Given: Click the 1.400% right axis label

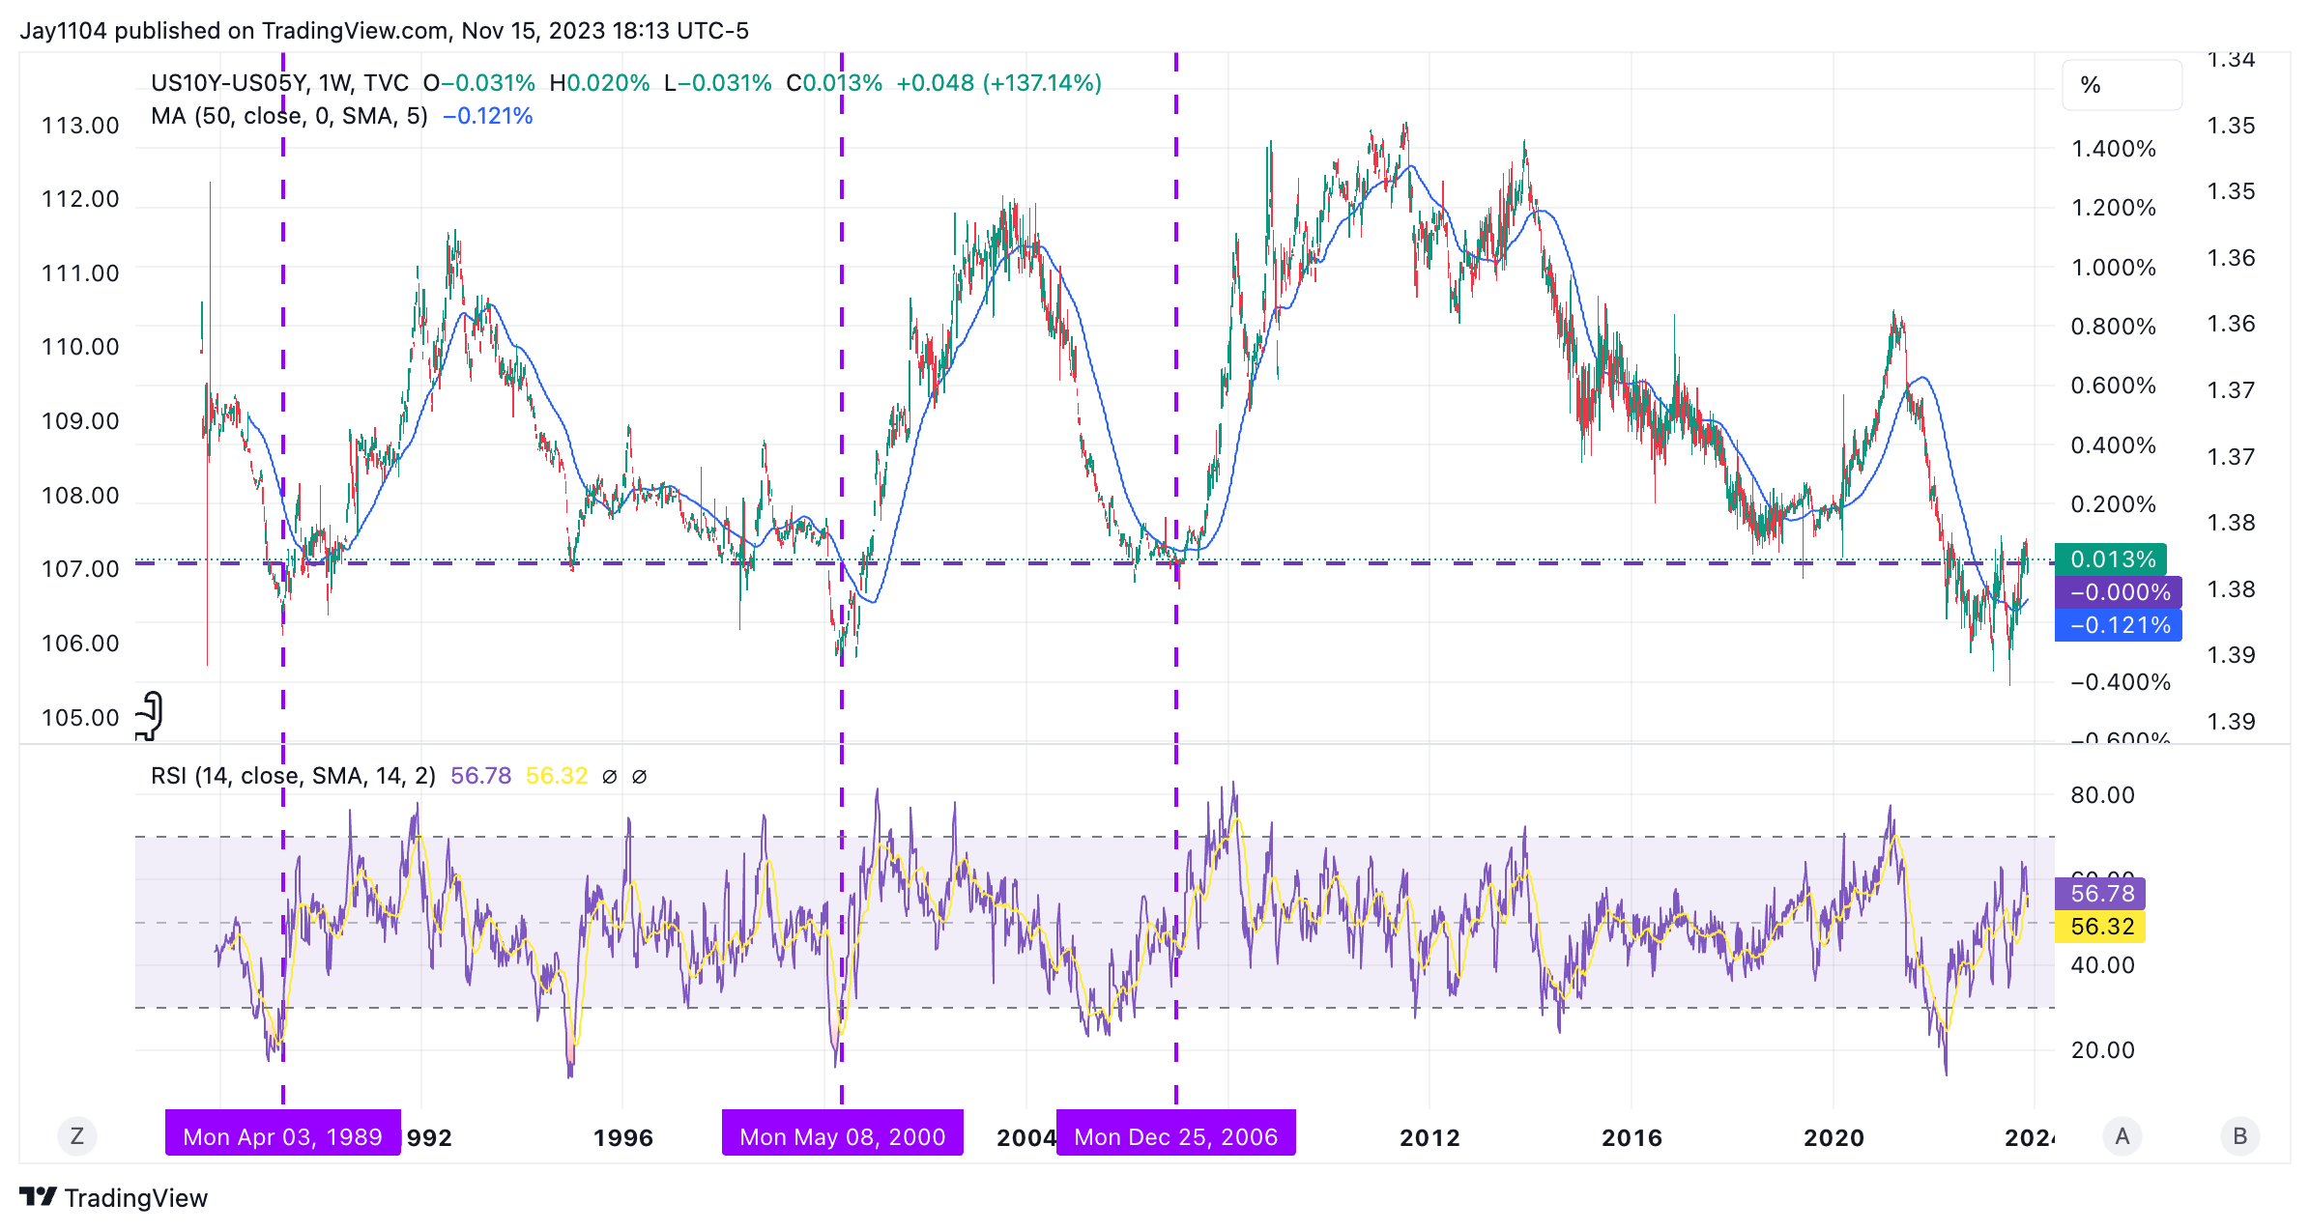Looking at the screenshot, I should (2113, 149).
